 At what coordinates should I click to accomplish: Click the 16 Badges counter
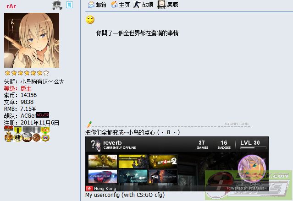click(224, 145)
